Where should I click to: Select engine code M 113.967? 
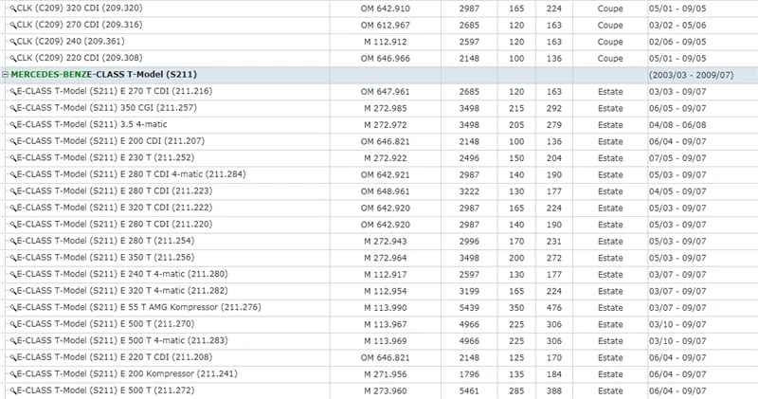pyautogui.click(x=386, y=324)
